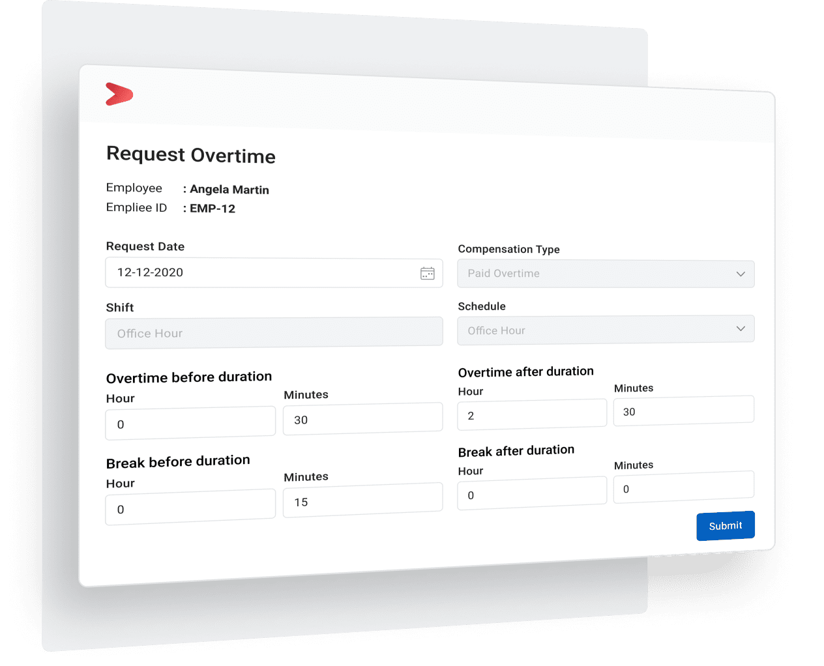Viewport: 824px width, 666px height.
Task: Click the Break after duration heading
Action: (516, 451)
